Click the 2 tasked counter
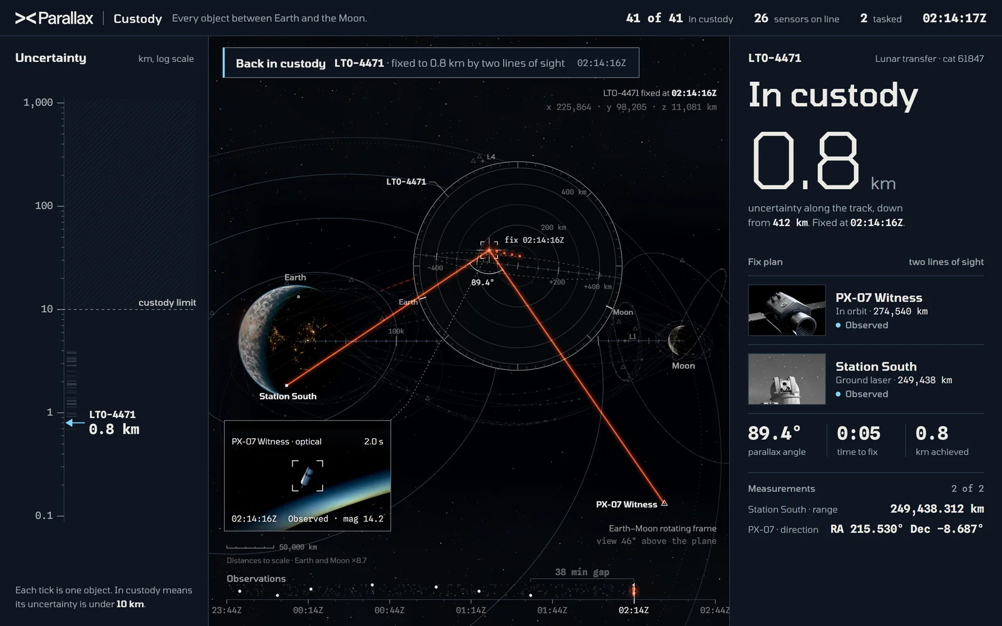 881,19
